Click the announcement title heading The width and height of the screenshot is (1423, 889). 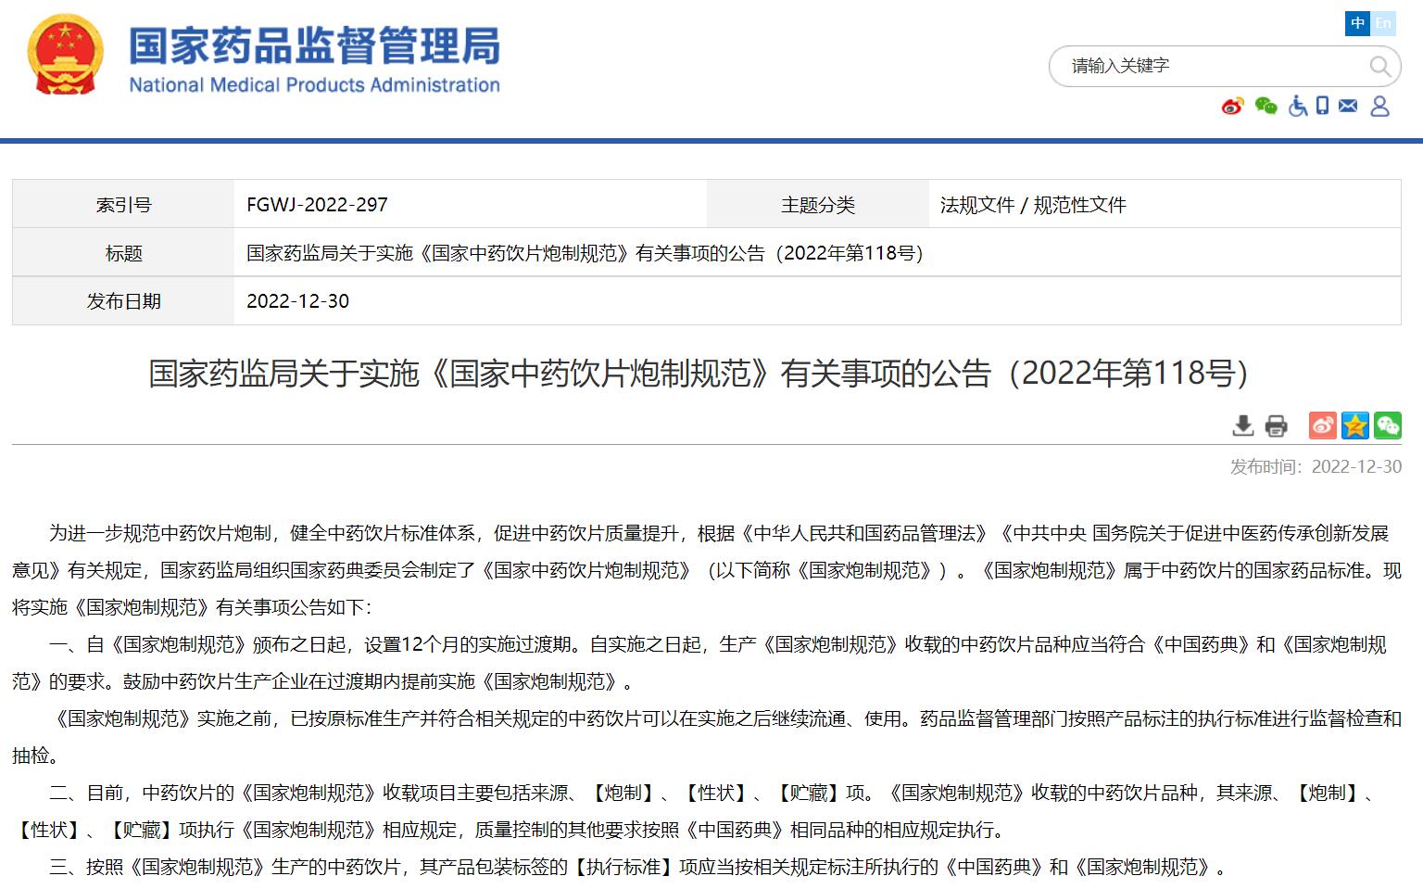(x=699, y=373)
